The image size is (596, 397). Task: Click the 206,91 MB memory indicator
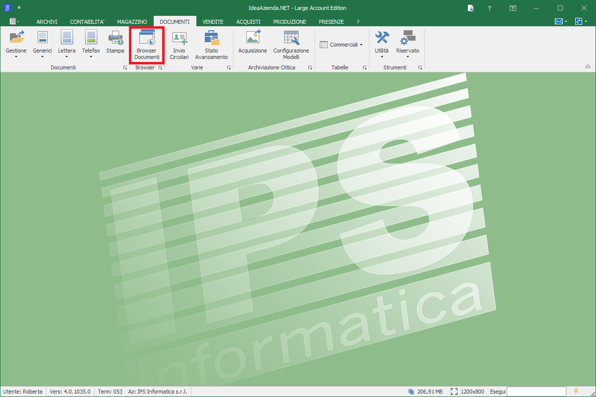pos(425,392)
